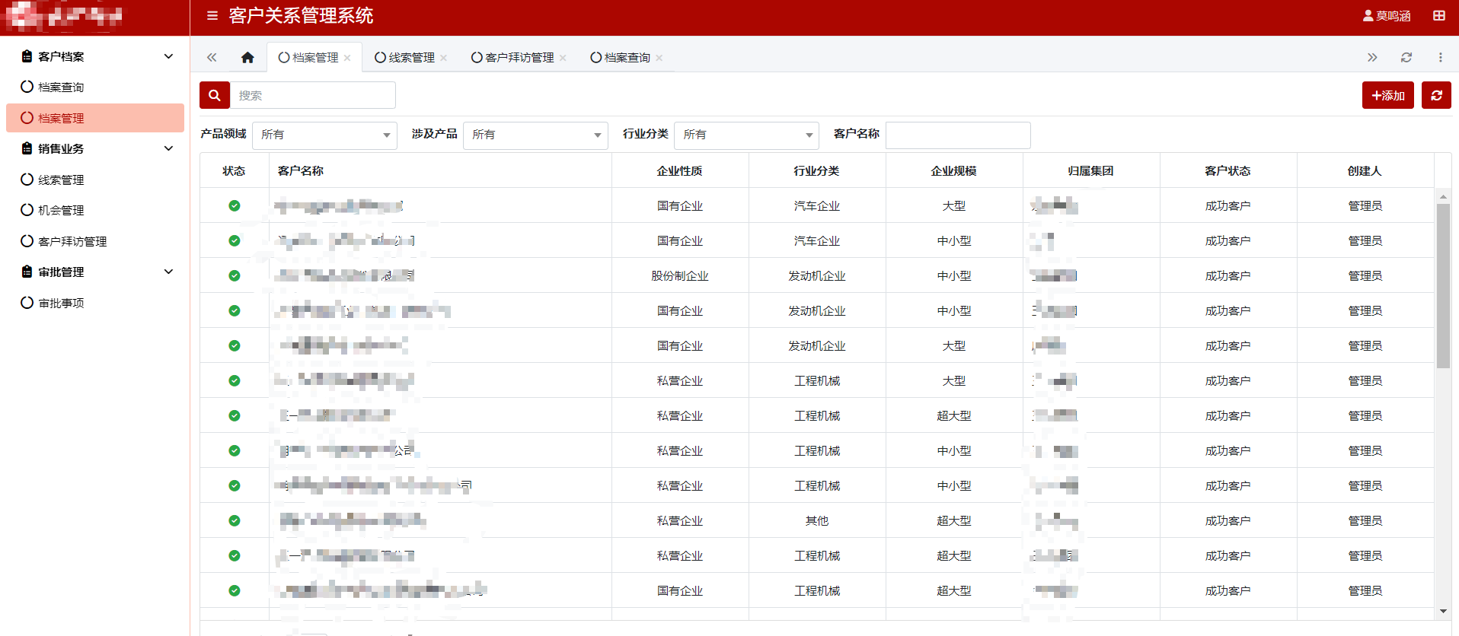Click the 客户名称 filter input field
1459x636 pixels.
(958, 135)
